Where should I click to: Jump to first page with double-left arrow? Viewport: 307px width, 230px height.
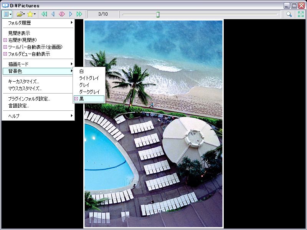pos(44,14)
